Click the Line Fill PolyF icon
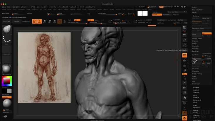This screenshot has width=215, height=121. (x=184, y=102)
